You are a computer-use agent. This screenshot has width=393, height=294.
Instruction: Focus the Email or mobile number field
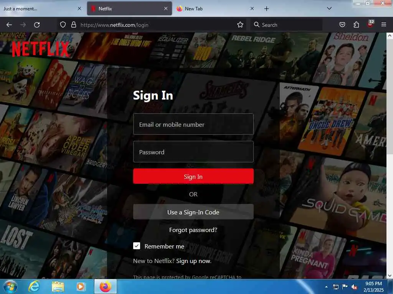pos(193,124)
